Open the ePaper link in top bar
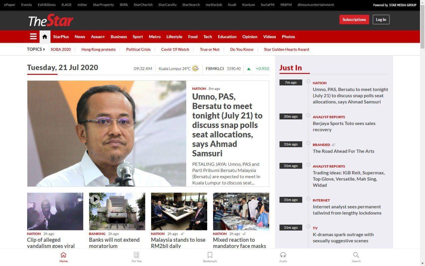 (10, 5)
